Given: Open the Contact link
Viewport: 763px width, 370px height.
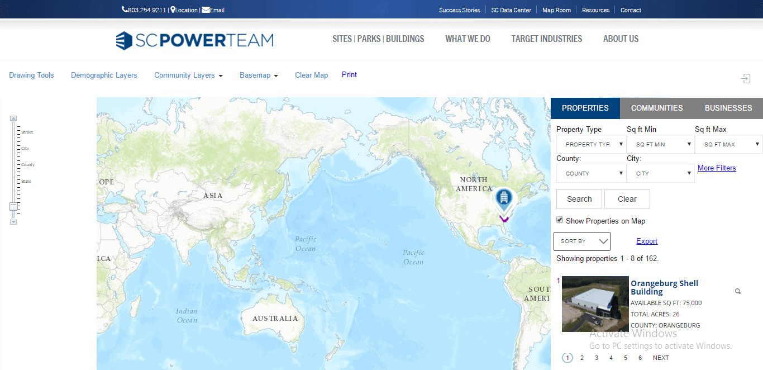Looking at the screenshot, I should tap(631, 10).
